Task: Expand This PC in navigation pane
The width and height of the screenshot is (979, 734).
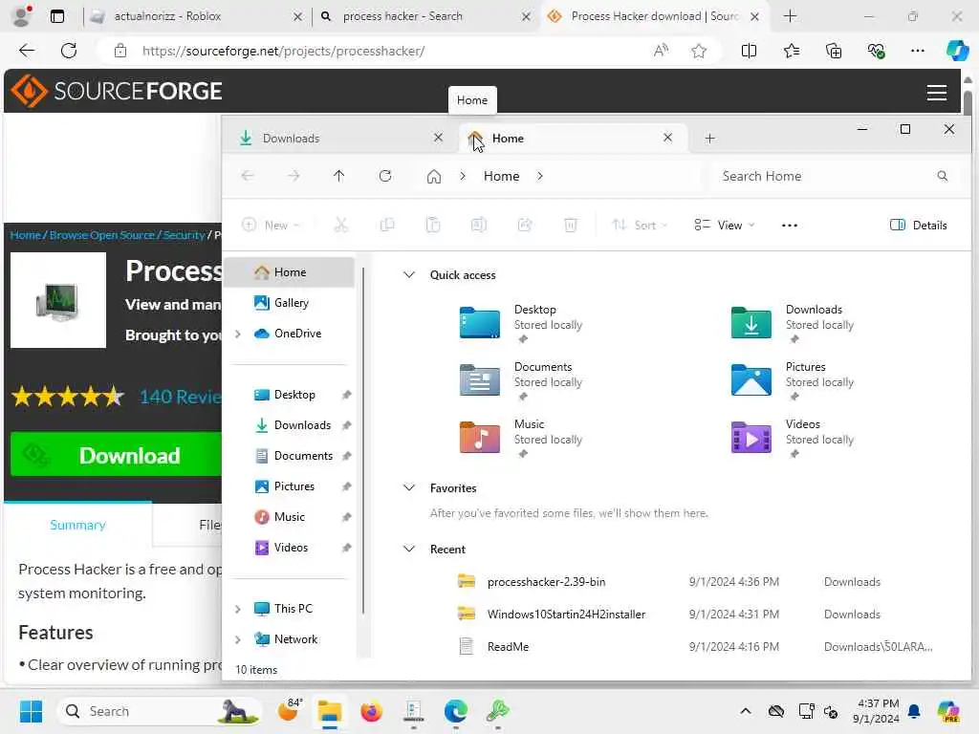Action: click(238, 609)
